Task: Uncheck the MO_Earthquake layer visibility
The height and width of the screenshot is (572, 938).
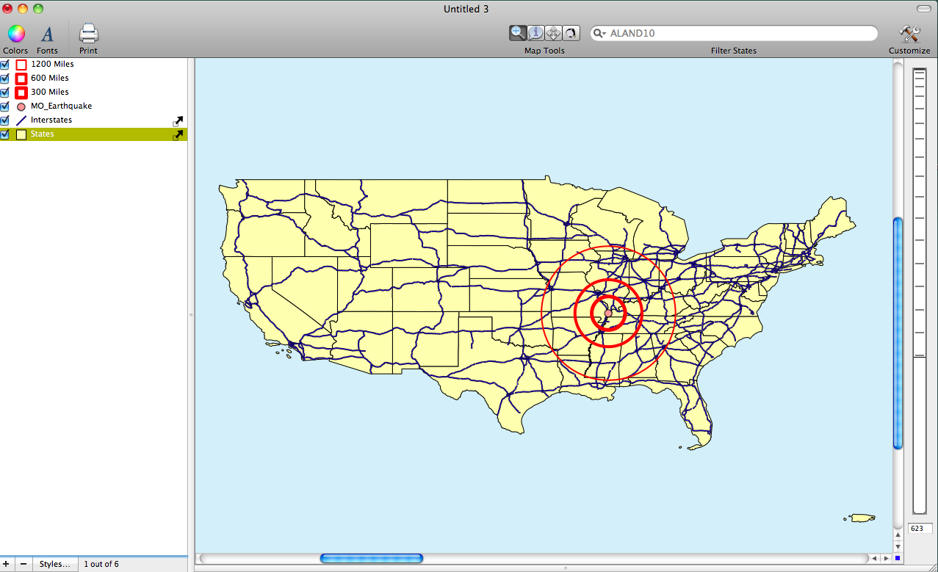Action: coord(5,106)
